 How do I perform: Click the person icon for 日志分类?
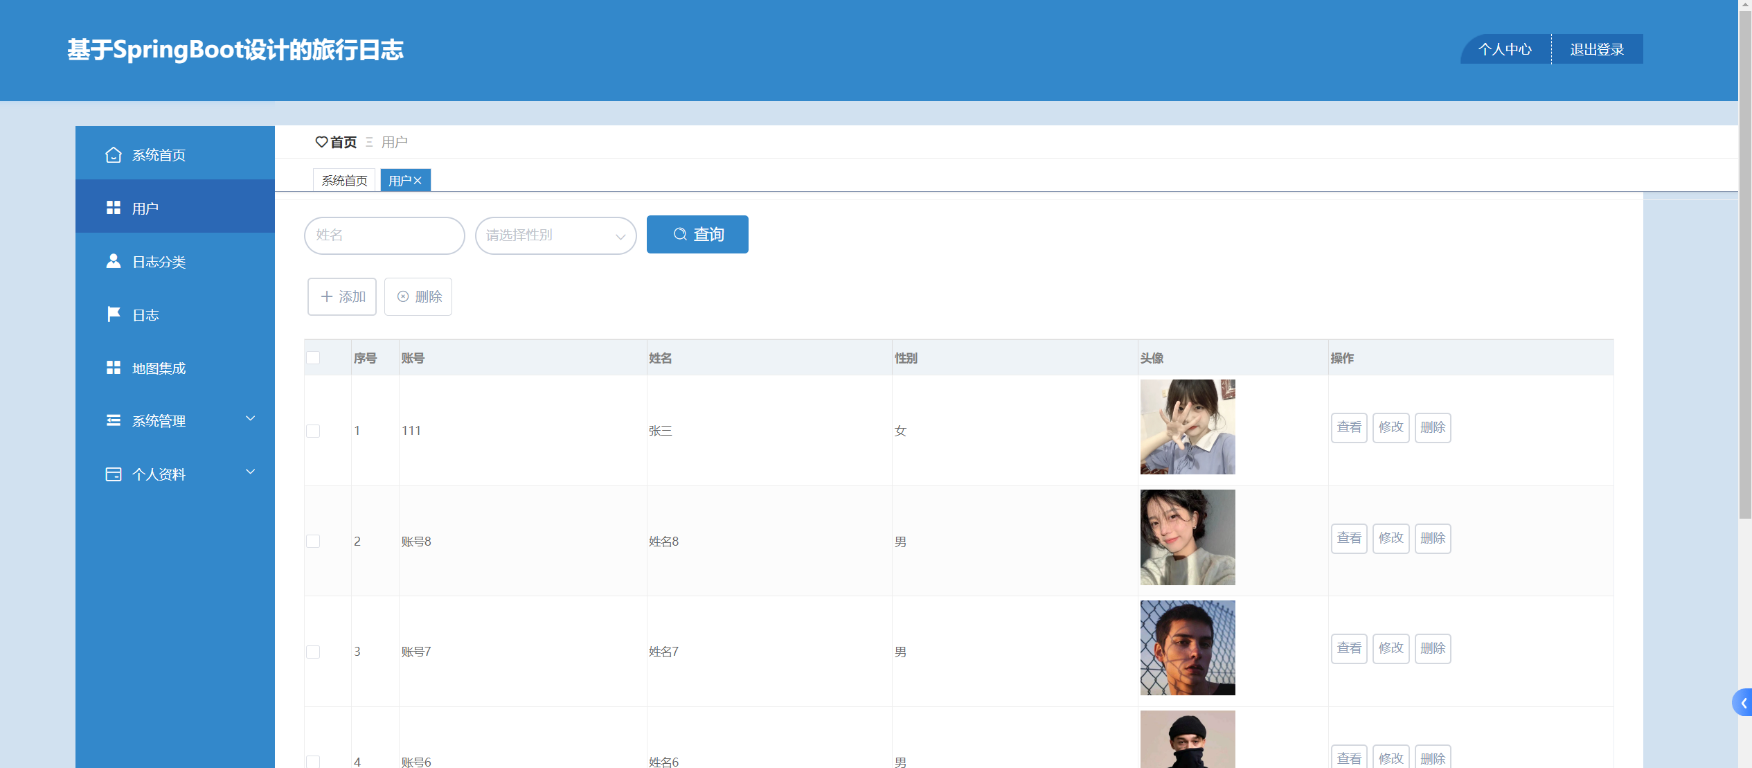pyautogui.click(x=114, y=261)
